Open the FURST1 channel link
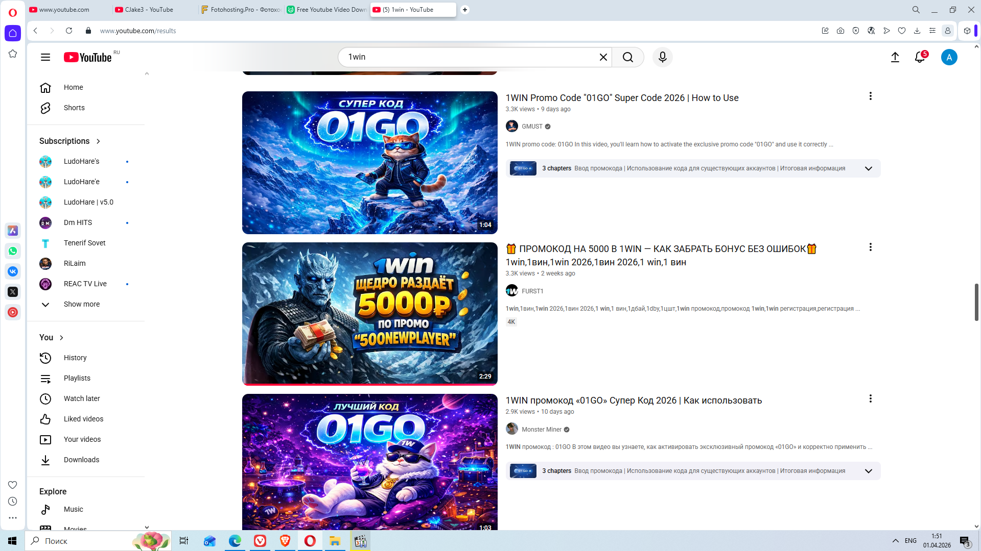The width and height of the screenshot is (981, 551). click(x=532, y=291)
